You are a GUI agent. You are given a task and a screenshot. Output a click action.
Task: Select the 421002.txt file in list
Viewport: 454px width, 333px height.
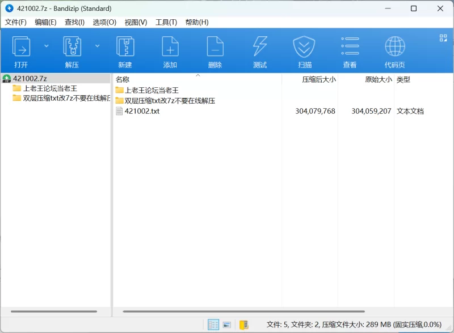click(x=142, y=112)
